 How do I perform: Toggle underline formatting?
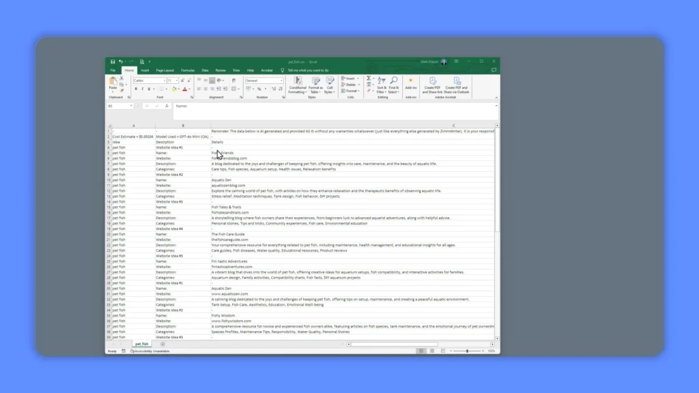click(148, 89)
